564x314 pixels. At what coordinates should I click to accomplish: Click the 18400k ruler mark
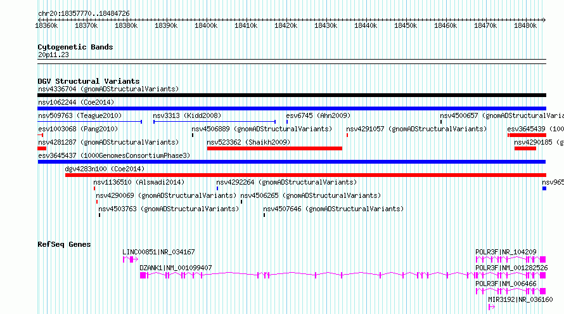coord(206,25)
